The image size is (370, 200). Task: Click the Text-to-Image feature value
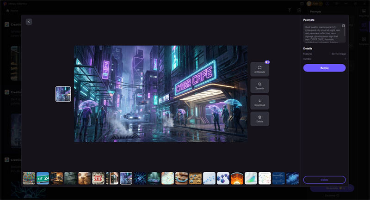[x=339, y=54]
